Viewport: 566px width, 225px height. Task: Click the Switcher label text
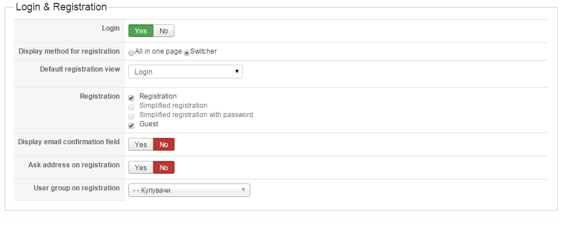pyautogui.click(x=204, y=51)
